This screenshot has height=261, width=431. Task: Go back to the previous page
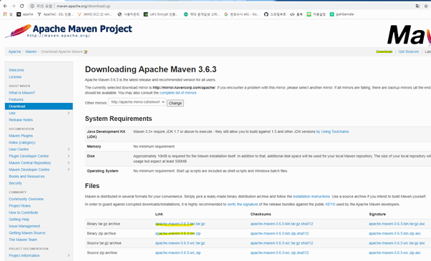5,6
